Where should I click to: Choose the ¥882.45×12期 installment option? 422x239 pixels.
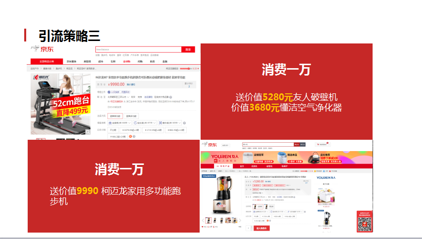click(176, 130)
